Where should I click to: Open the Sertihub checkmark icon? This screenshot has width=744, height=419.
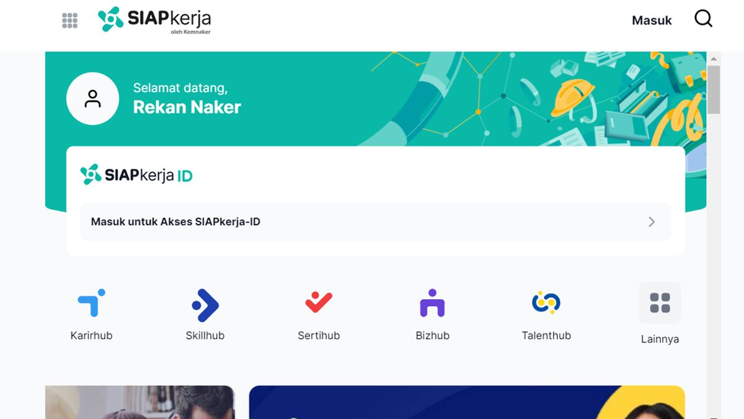[319, 302]
